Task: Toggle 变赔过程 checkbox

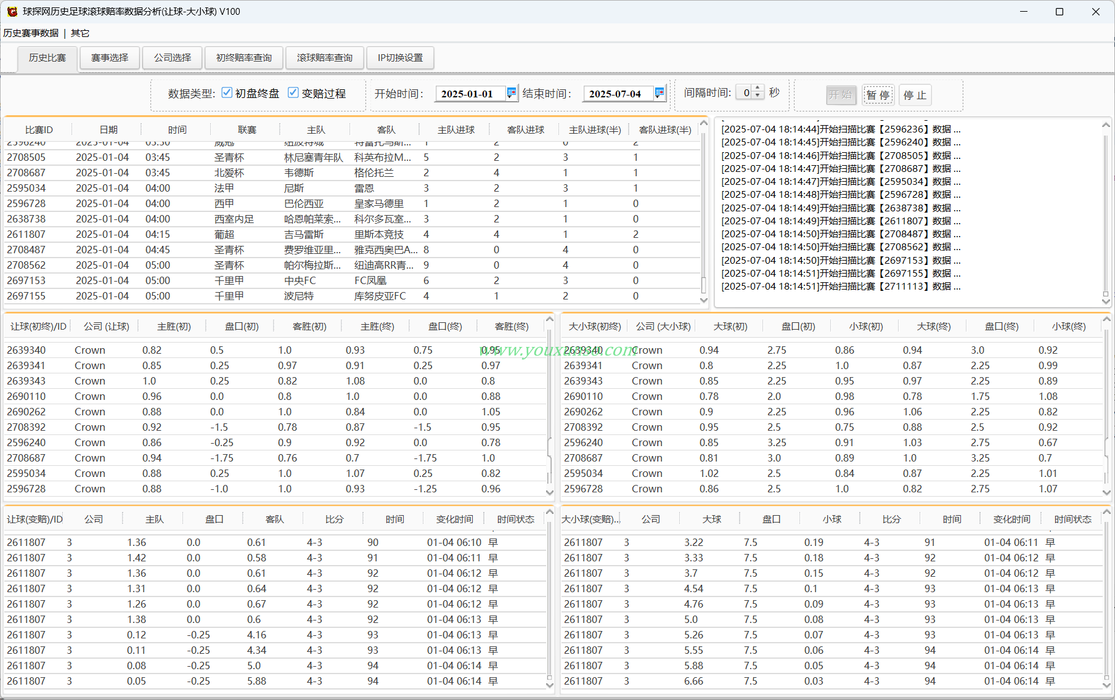Action: coord(293,92)
